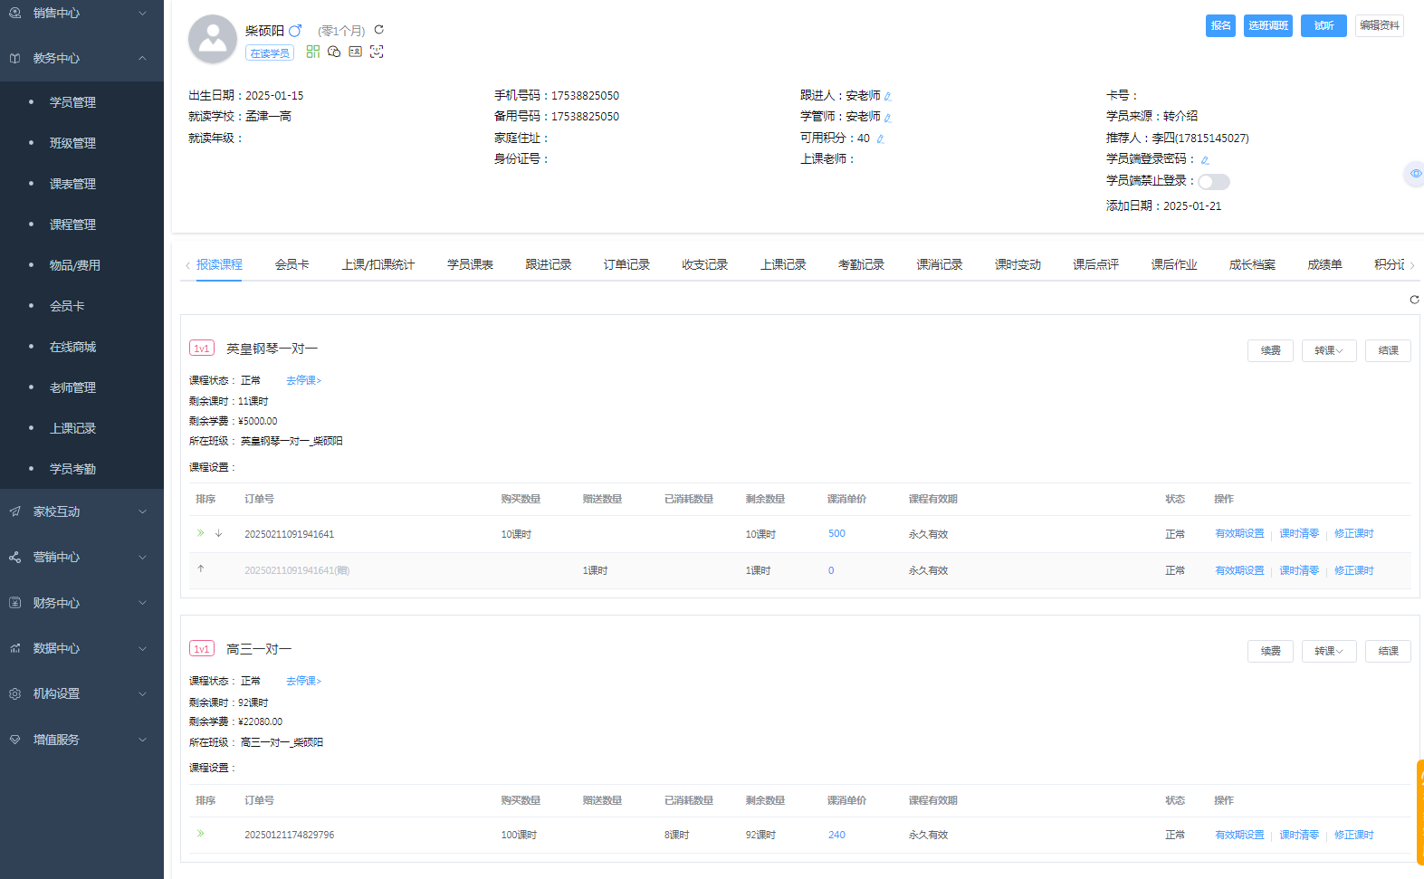Open the 收支记录 tab
1424x879 pixels.
pyautogui.click(x=705, y=264)
